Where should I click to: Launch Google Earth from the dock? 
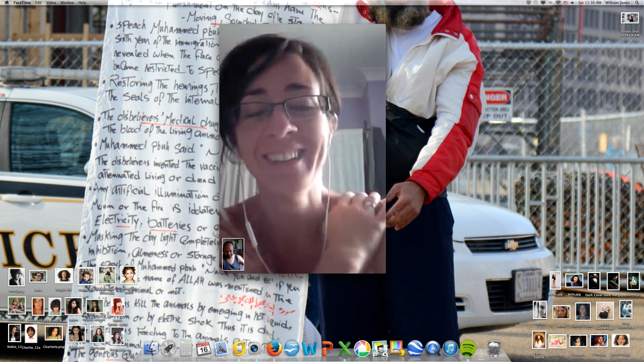pyautogui.click(x=415, y=349)
